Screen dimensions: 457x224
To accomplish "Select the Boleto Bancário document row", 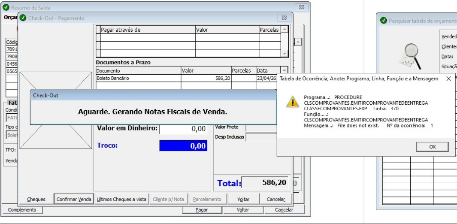I will [x=137, y=79].
